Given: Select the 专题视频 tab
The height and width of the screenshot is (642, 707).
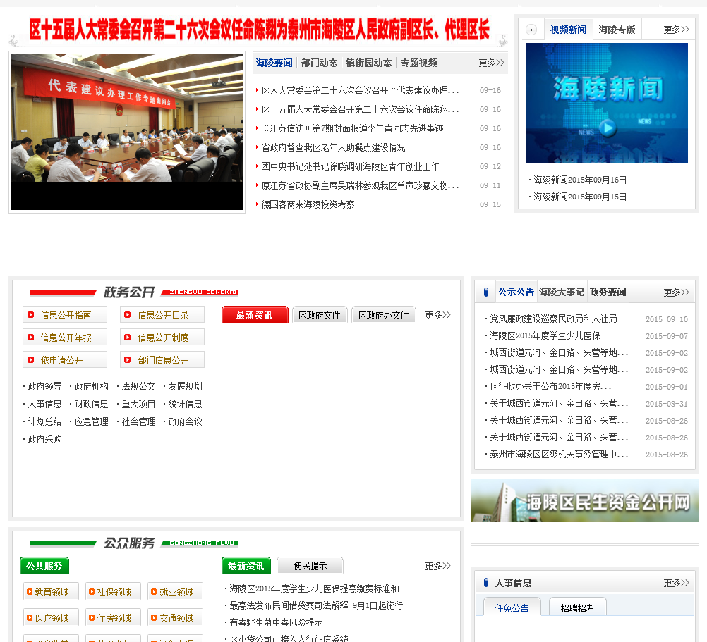Looking at the screenshot, I should [x=419, y=63].
